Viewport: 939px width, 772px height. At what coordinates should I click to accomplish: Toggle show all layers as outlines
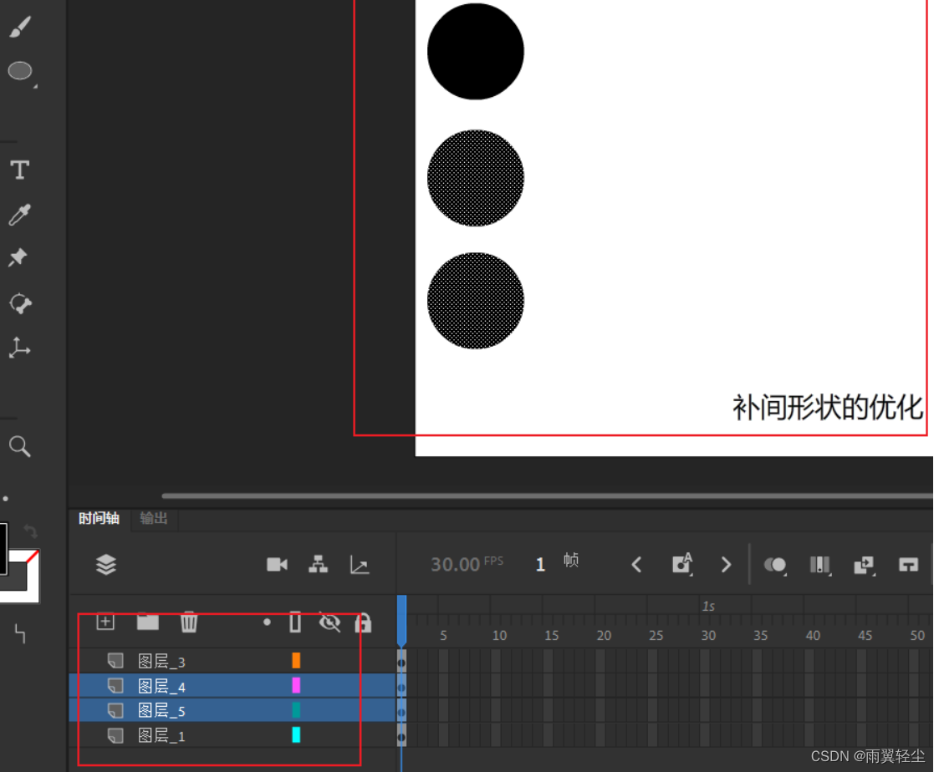coord(295,622)
